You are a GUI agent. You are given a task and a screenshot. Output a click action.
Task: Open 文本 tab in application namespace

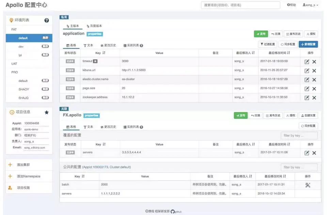click(x=88, y=45)
